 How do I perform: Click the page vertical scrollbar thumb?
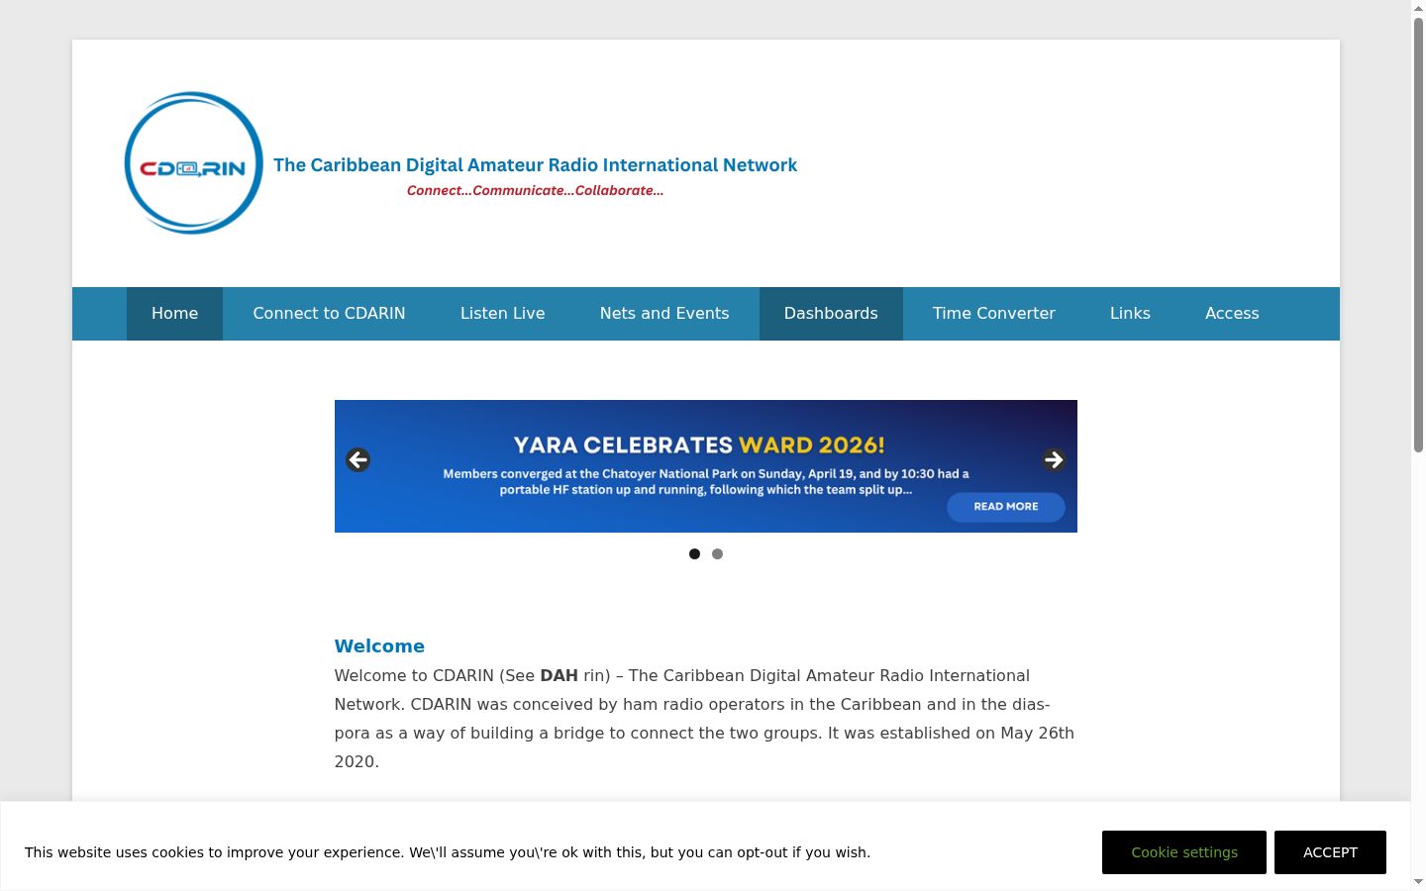coord(1418,235)
